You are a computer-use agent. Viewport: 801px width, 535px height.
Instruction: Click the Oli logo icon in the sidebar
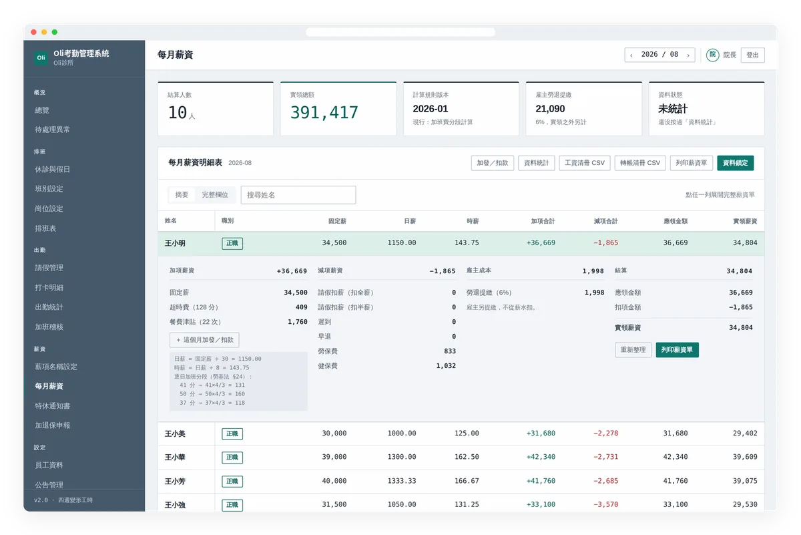pos(41,57)
